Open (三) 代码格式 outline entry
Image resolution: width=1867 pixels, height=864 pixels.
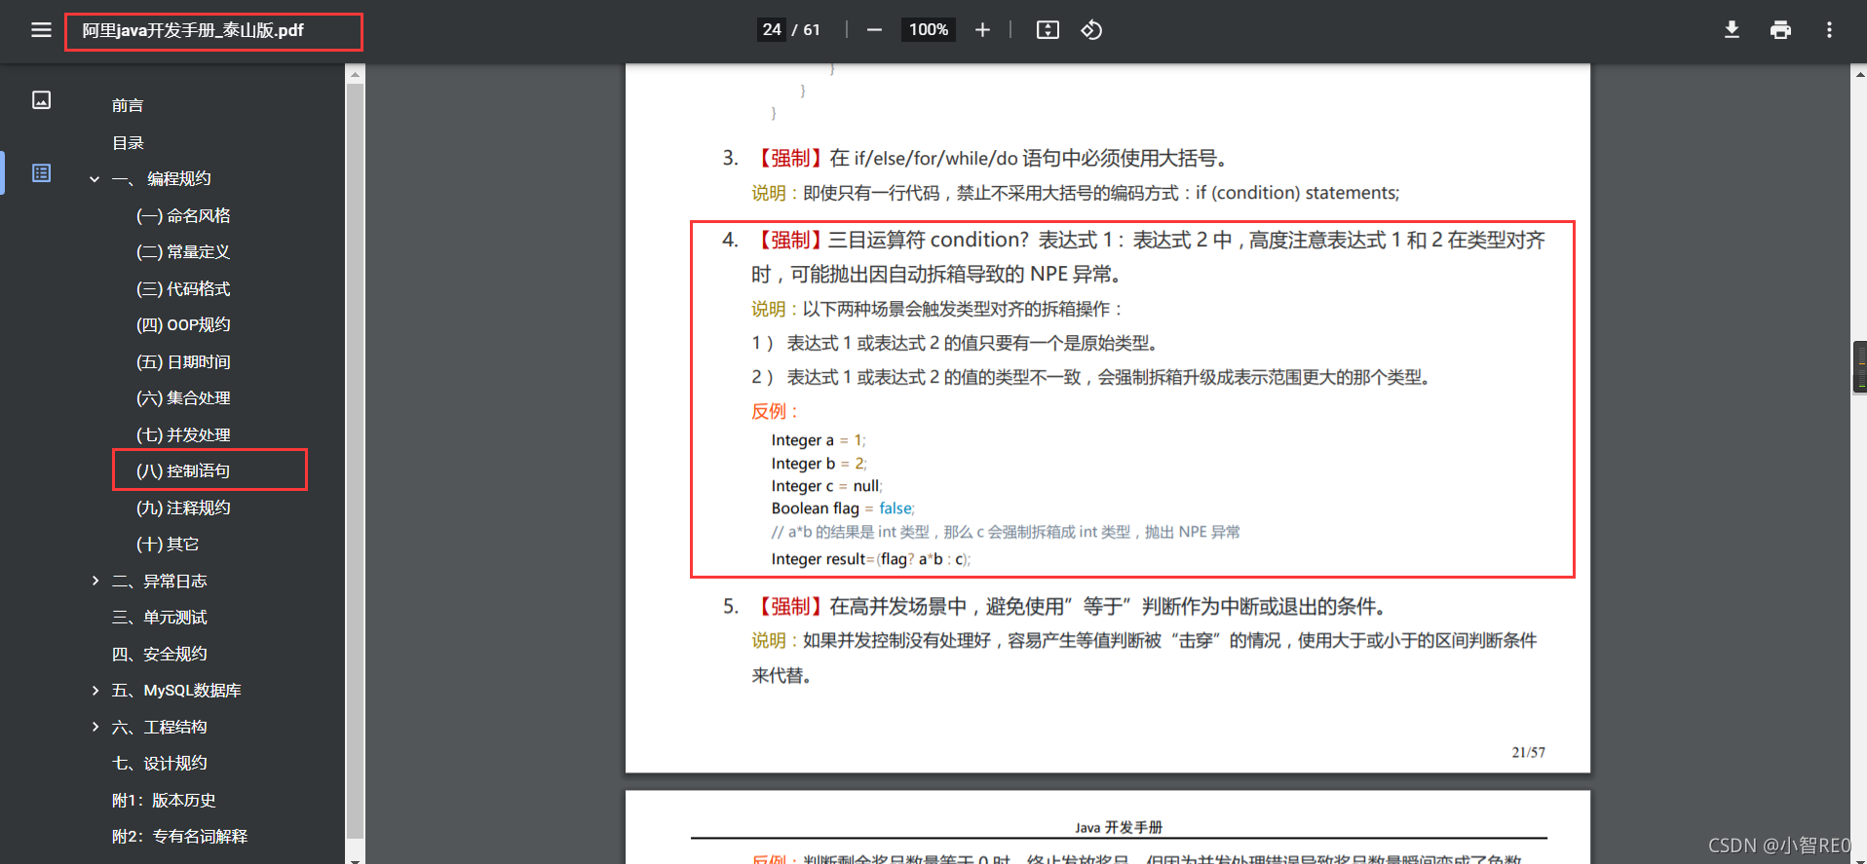point(183,288)
